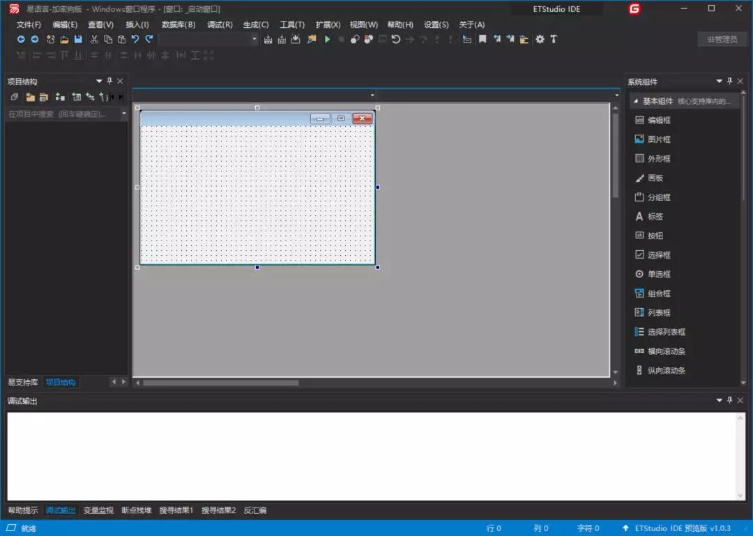This screenshot has width=753, height=536.
Task: Click the 非管理员 button
Action: click(x=722, y=39)
